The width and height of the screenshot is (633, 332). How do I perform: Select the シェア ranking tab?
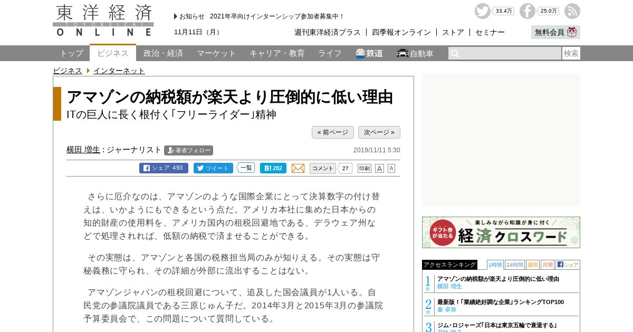tap(568, 265)
